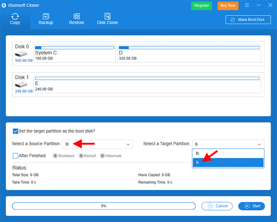
Task: Click Remaining Time: 0 s text
Action: pos(155,182)
